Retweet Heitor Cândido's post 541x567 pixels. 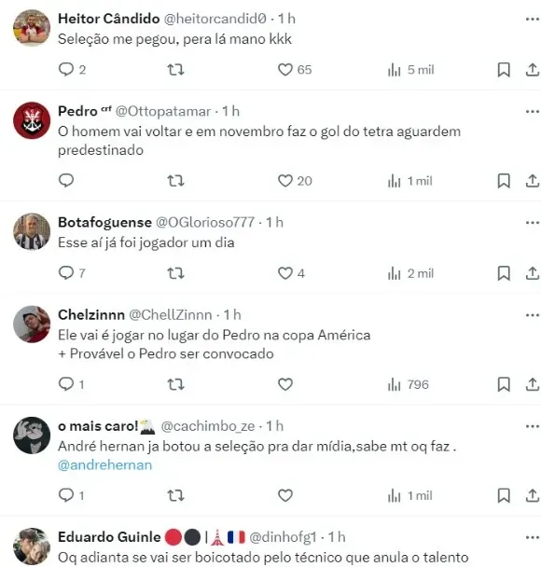[175, 69]
